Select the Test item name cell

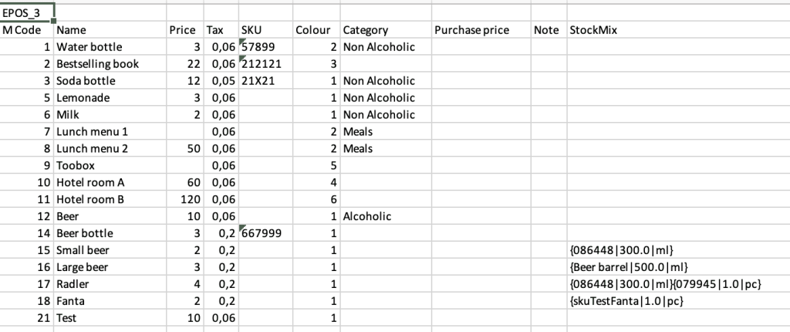pos(110,318)
